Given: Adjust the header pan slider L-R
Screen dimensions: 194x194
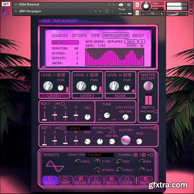Looking at the screenshot, I should click(152, 14).
